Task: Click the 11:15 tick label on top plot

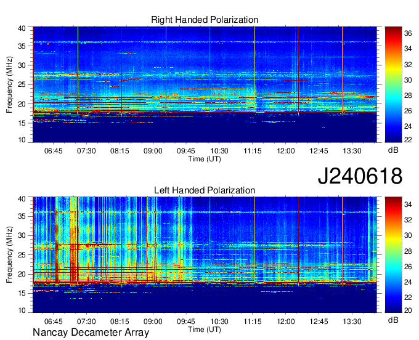Action: click(252, 151)
